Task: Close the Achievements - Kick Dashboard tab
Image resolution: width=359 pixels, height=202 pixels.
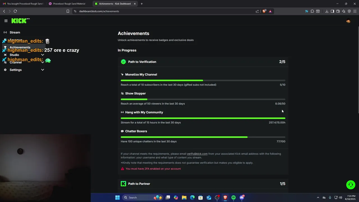Action: tap(135, 4)
